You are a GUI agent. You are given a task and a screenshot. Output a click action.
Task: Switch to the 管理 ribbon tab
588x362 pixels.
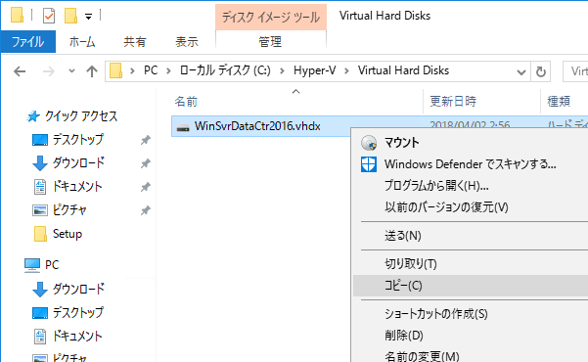tap(270, 42)
